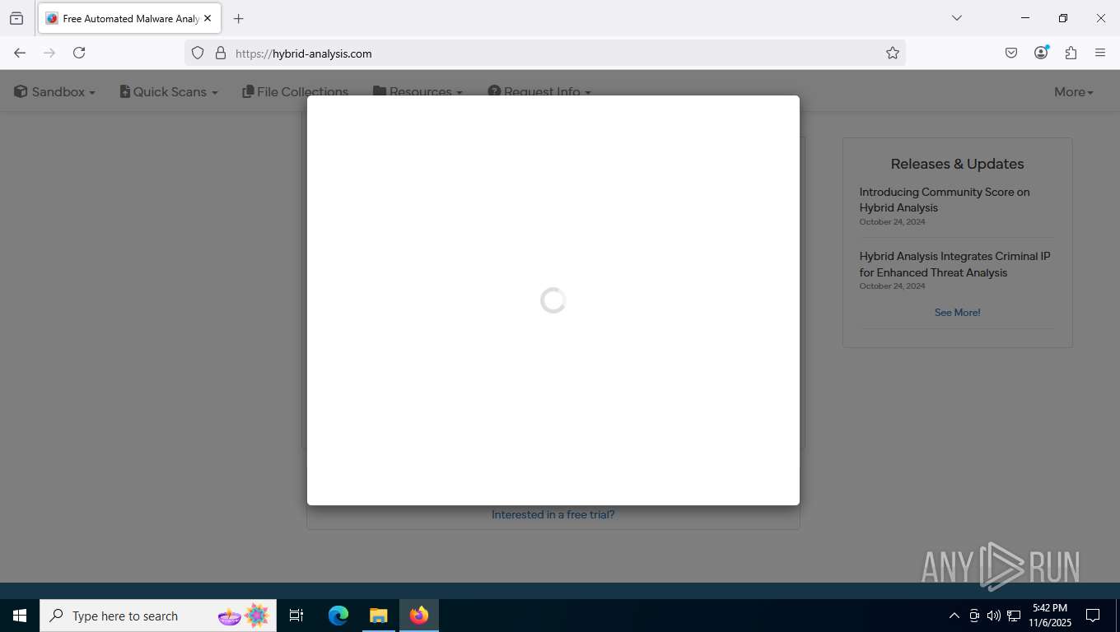Expand the Quick Scans menu
The image size is (1120, 632).
pos(169,91)
